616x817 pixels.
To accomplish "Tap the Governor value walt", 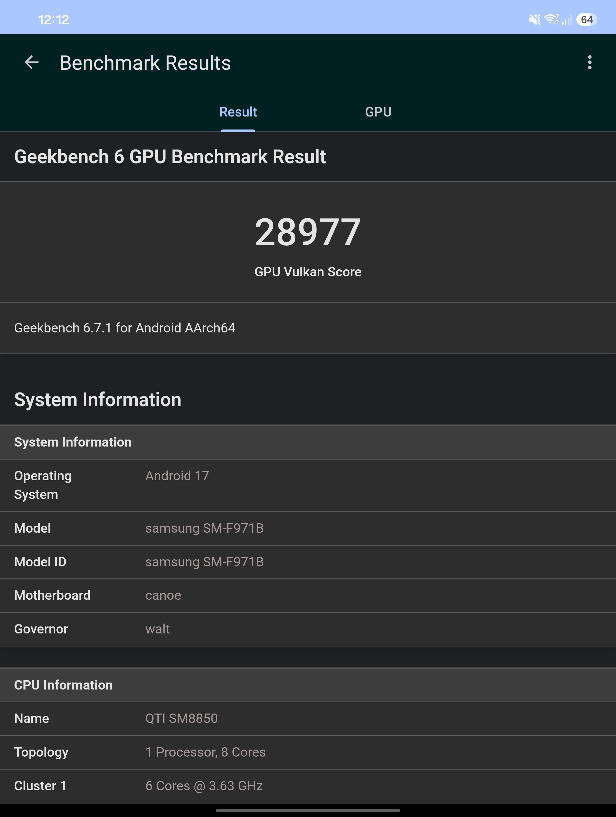I will pyautogui.click(x=158, y=629).
